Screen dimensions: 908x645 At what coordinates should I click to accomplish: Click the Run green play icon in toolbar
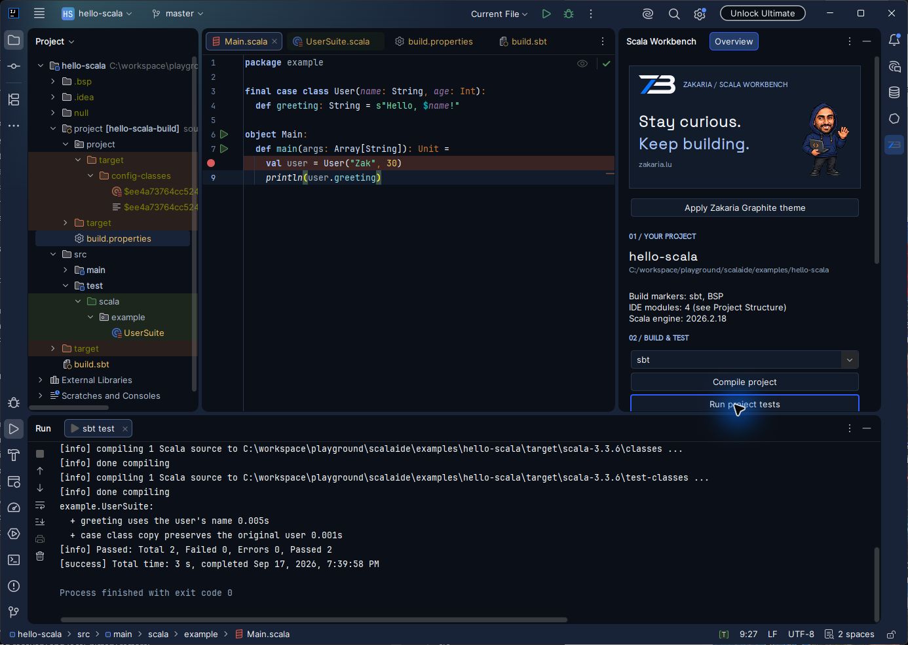click(546, 14)
